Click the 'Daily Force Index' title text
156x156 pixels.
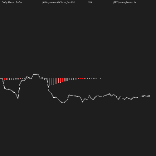tap(12, 2)
